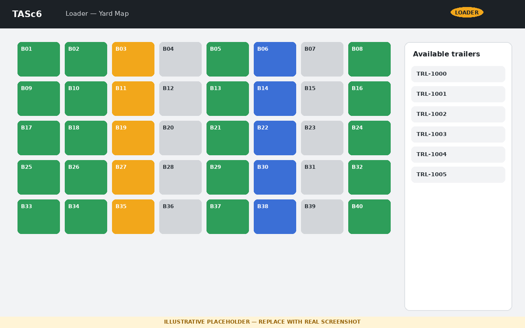Screen dimensions: 525x328
Task: Select blue bay B22
Action: (275, 138)
